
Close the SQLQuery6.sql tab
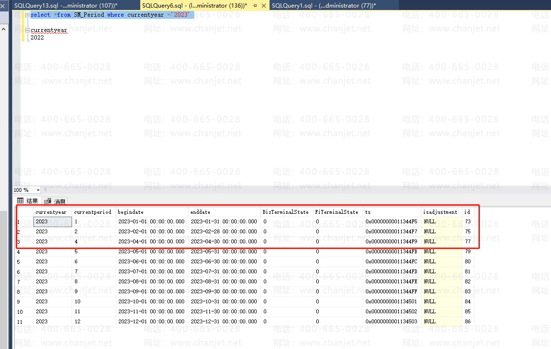(x=263, y=6)
